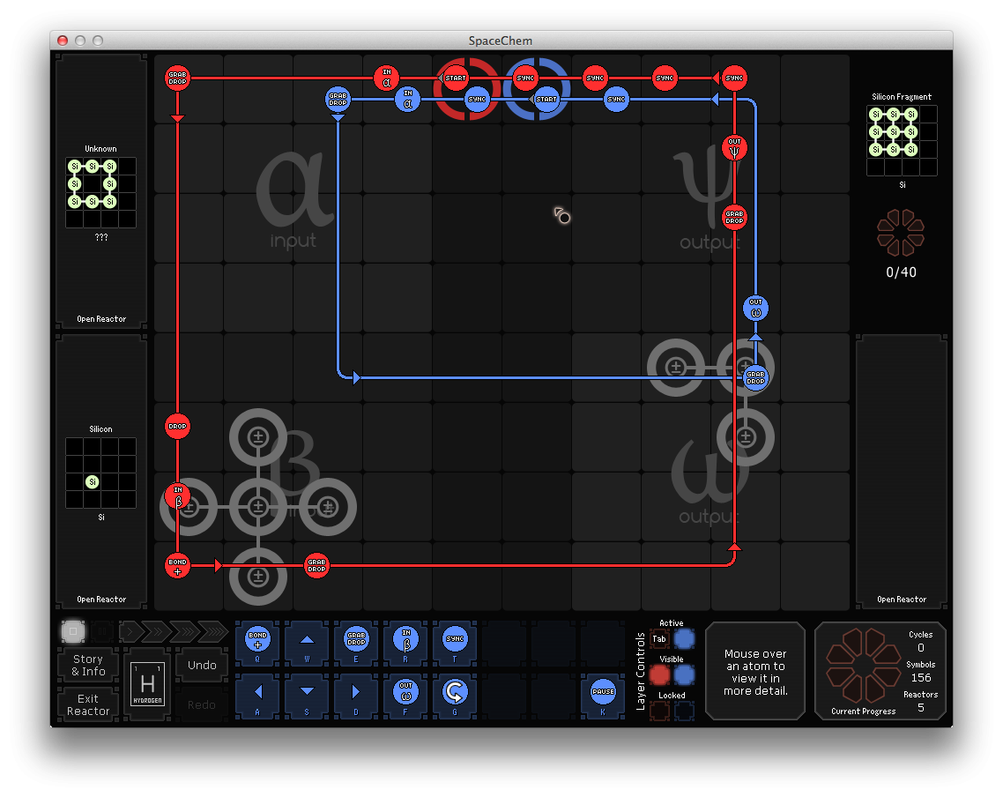Click the Exit Reactor button

[x=88, y=704]
